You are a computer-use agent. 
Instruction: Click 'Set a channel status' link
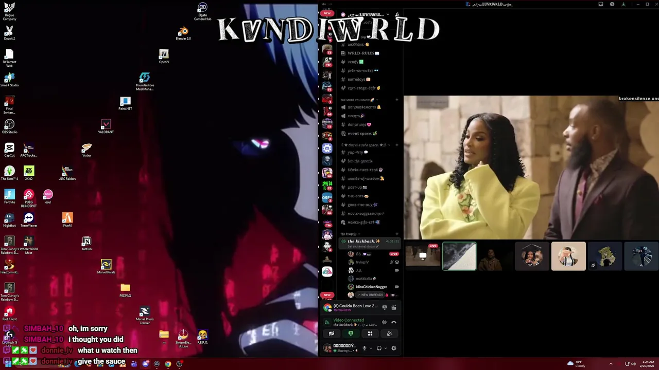coord(363,246)
